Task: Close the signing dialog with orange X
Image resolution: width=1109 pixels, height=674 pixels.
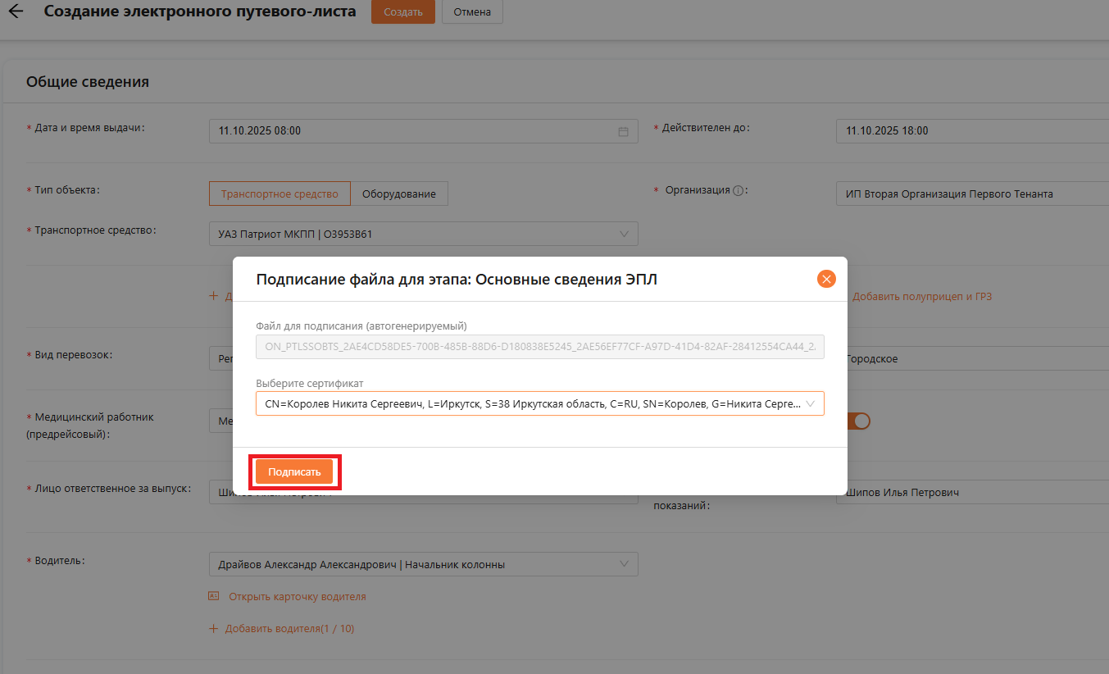Action: tap(826, 279)
